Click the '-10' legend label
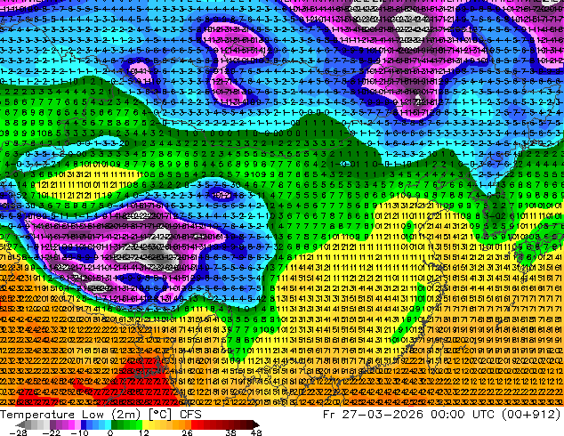 [79, 432]
